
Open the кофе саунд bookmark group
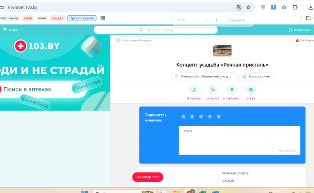click(x=9, y=18)
